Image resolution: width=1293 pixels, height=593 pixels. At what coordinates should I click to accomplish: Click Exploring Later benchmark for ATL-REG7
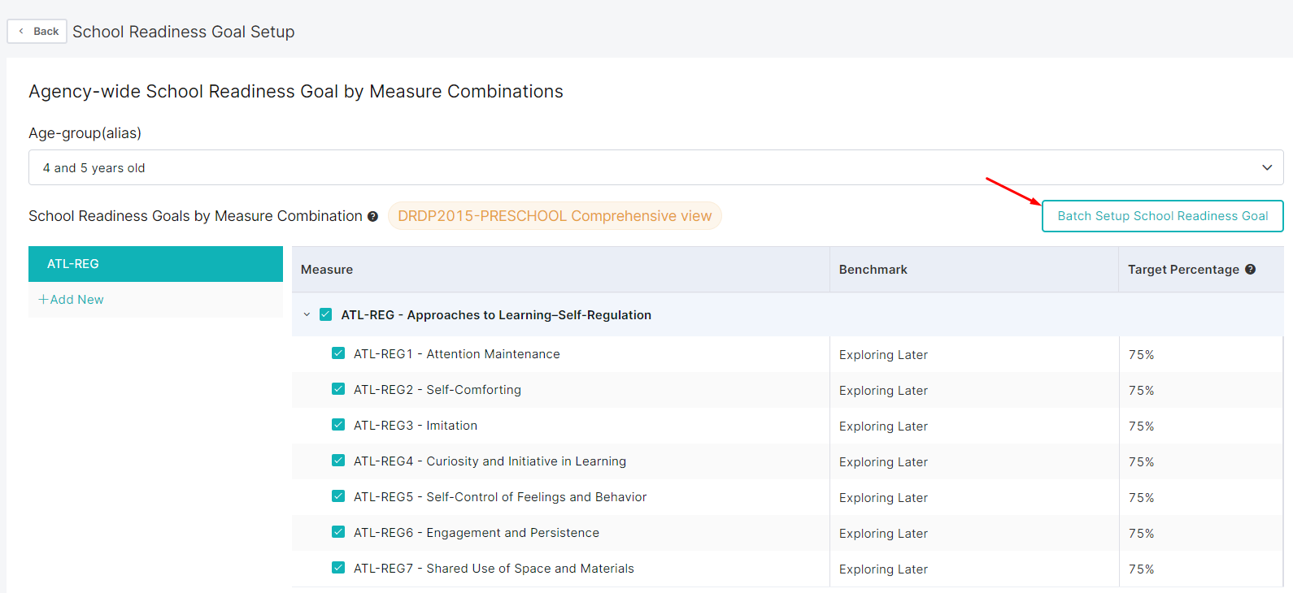coord(883,569)
